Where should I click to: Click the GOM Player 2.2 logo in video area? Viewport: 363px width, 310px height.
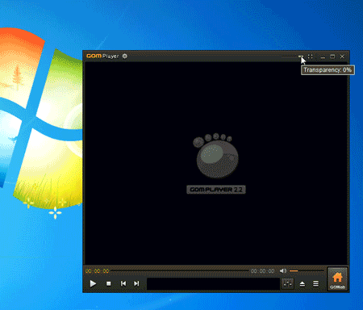(216, 163)
